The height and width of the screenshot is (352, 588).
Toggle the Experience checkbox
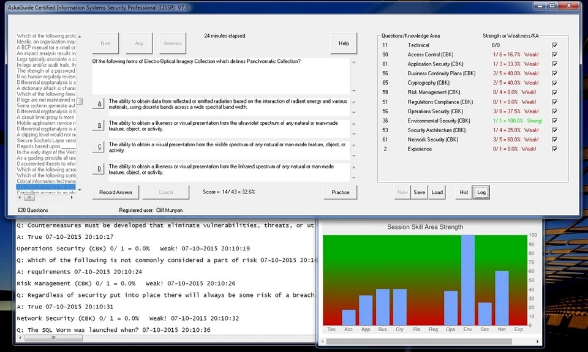(x=555, y=149)
